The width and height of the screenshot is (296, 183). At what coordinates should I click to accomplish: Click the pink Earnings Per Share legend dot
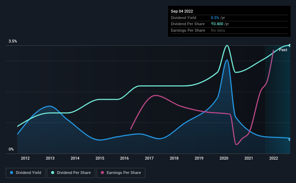[102, 173]
